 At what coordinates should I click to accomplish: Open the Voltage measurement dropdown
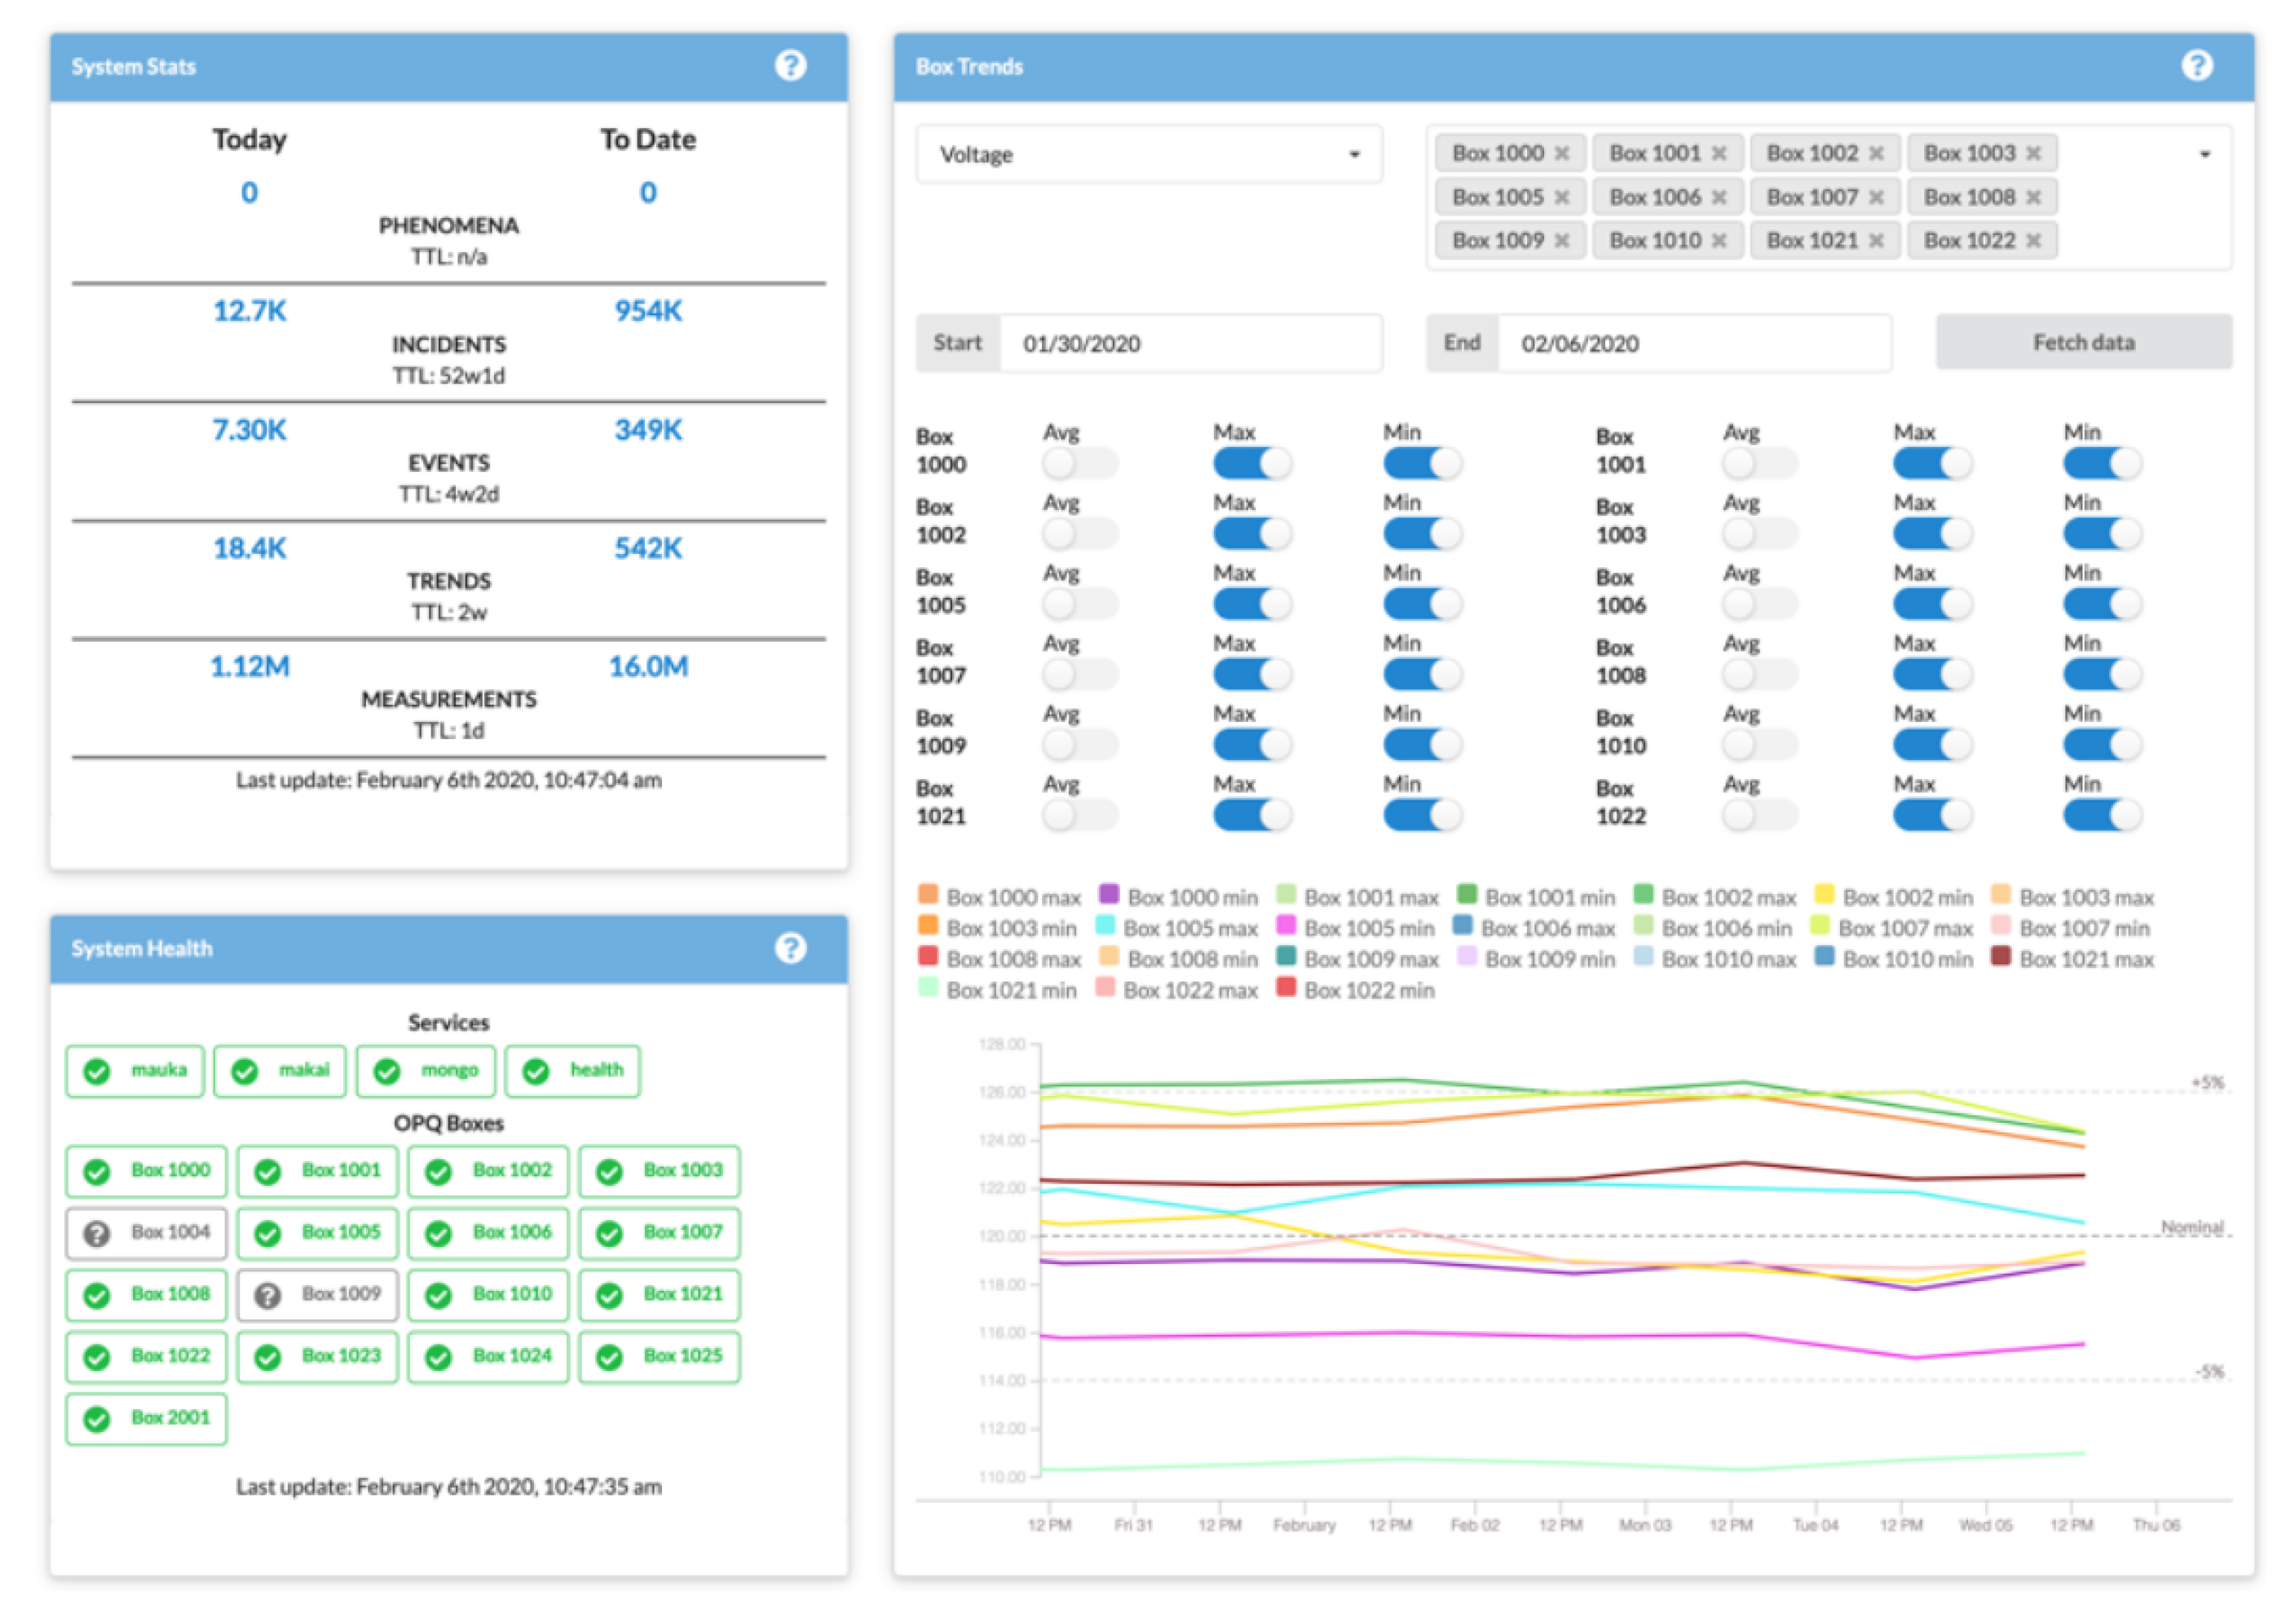tap(1148, 154)
